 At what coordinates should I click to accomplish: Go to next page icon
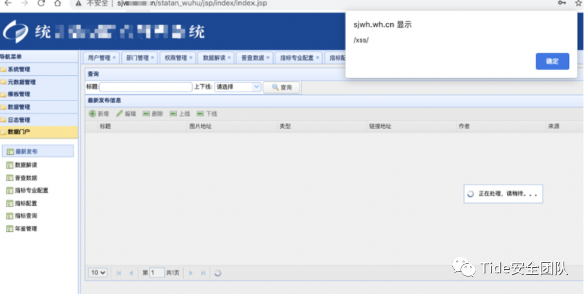point(191,273)
